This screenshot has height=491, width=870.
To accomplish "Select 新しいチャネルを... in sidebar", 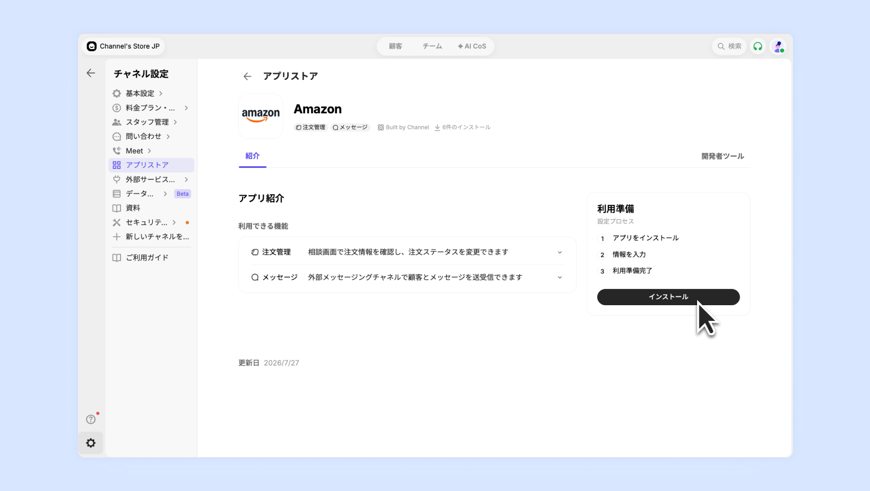I will point(157,237).
